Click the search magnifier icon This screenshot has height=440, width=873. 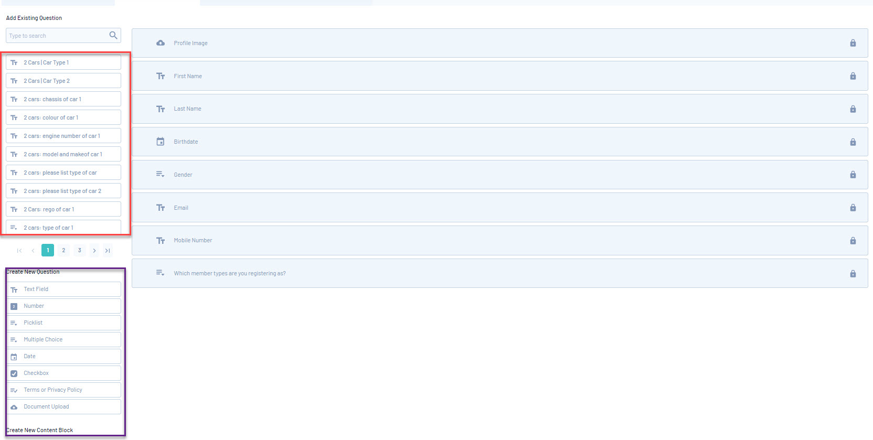(x=113, y=36)
